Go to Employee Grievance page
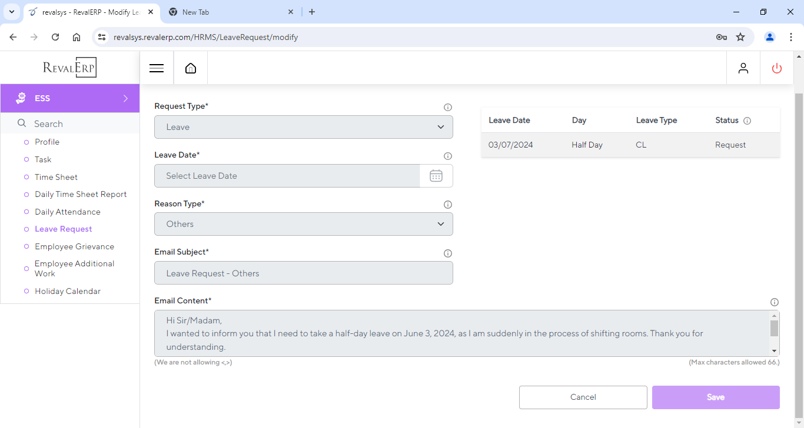The height and width of the screenshot is (428, 804). (x=74, y=246)
